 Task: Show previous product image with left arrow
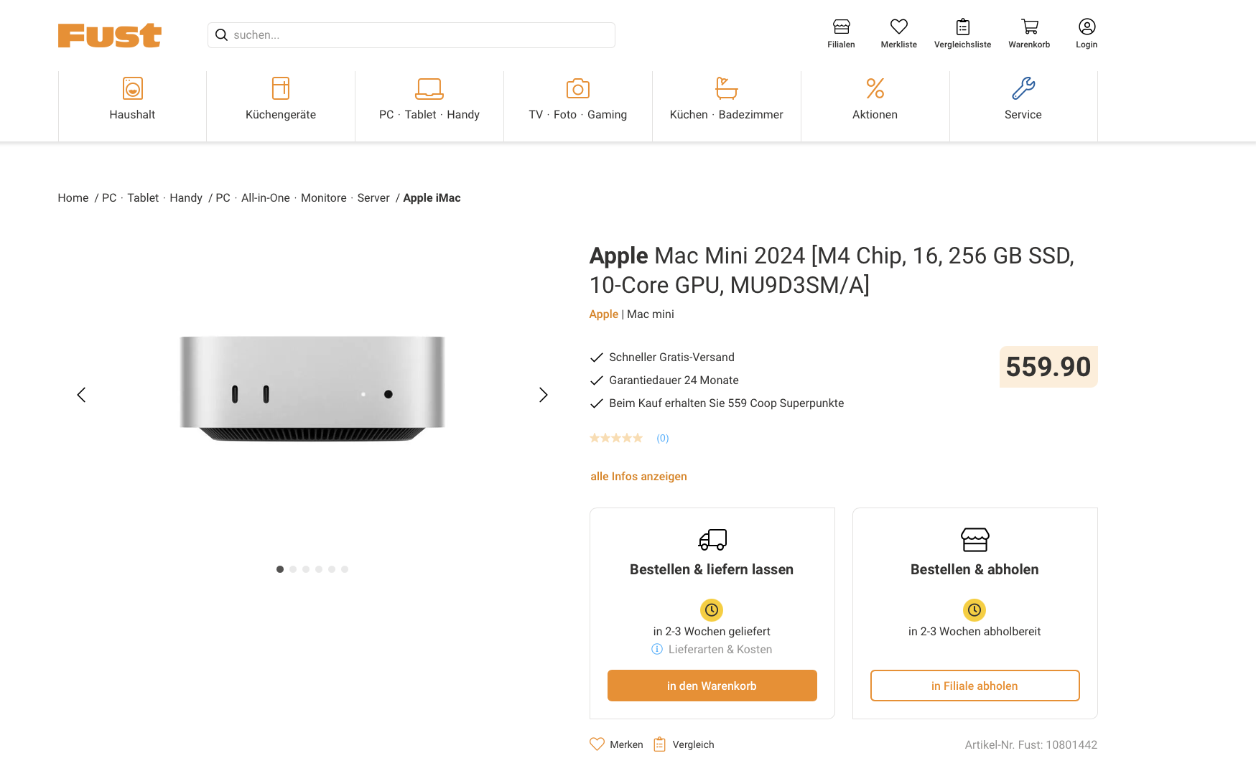point(81,395)
